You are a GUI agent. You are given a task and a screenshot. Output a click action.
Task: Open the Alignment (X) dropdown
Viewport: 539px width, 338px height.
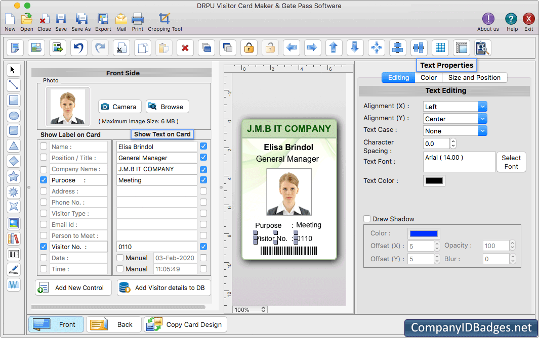click(455, 107)
